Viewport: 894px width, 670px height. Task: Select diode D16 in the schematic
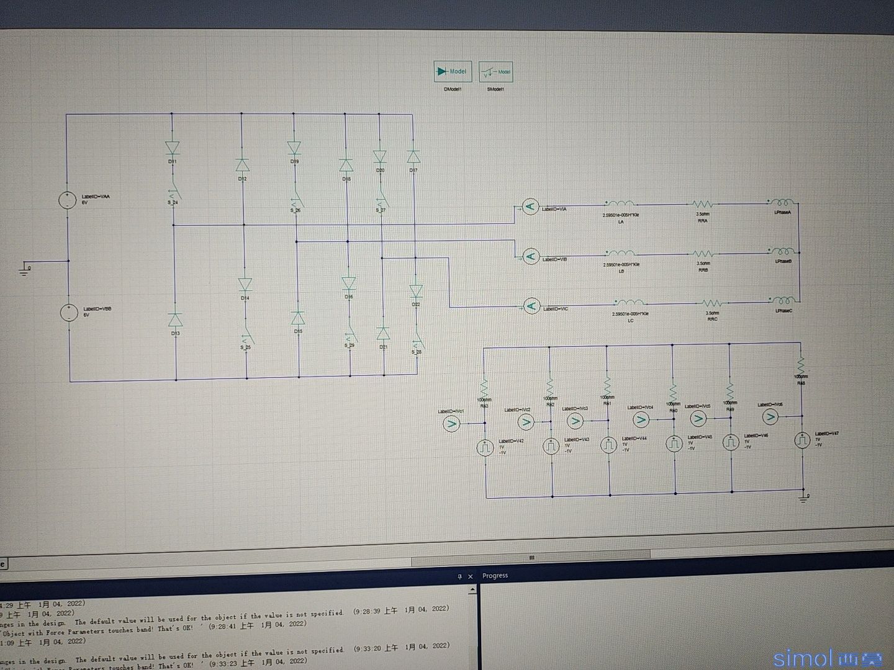tap(349, 284)
